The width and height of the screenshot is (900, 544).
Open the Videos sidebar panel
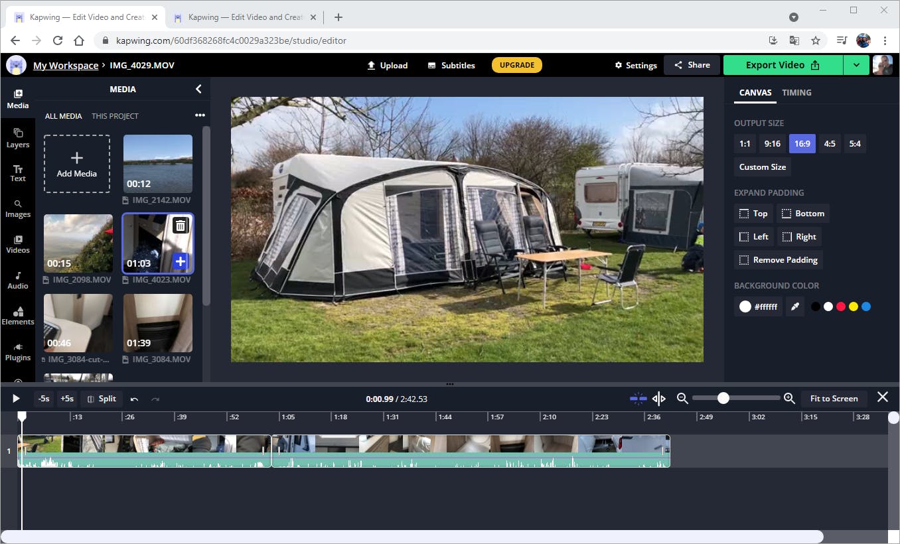coord(18,244)
